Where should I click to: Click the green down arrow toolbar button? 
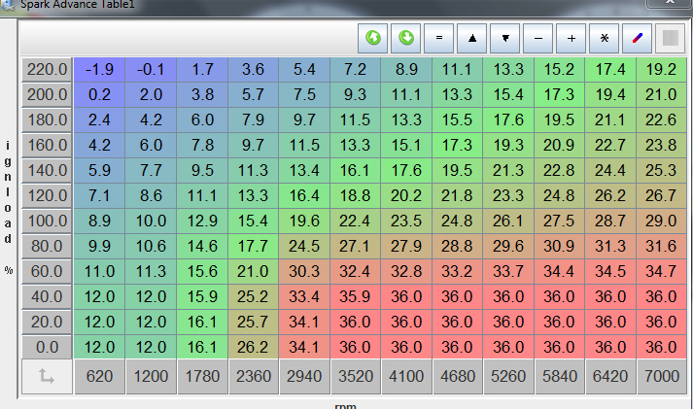(x=405, y=39)
